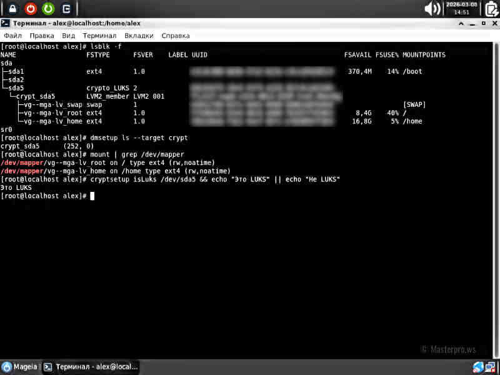
Task: Click the green restart icon
Action: click(x=48, y=8)
